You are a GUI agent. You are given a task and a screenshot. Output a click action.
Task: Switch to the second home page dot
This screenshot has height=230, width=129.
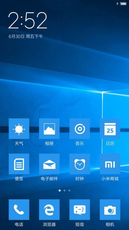(x=64, y=190)
